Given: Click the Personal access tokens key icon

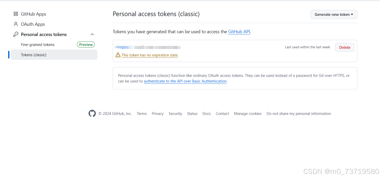Looking at the screenshot, I should [16, 34].
